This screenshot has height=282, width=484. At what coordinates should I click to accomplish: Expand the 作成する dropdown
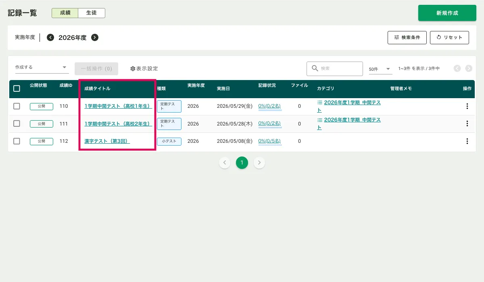pos(41,68)
